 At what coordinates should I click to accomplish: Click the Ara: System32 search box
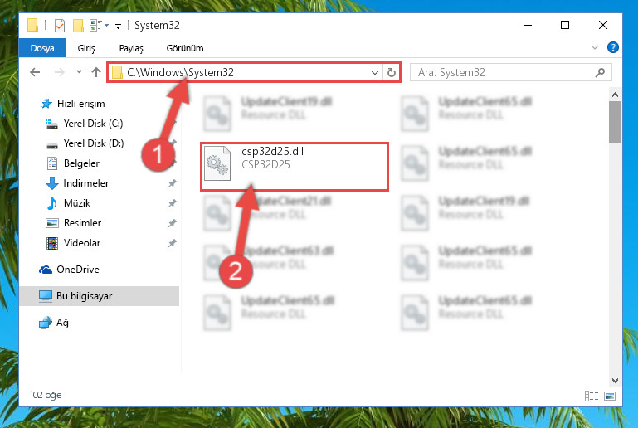point(510,72)
